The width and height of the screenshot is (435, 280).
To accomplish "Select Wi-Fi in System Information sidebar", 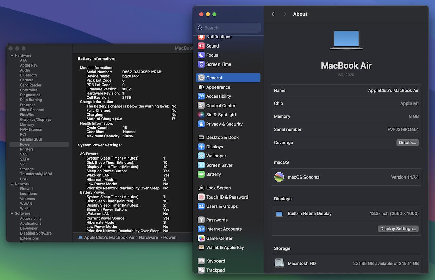I will pyautogui.click(x=24, y=208).
